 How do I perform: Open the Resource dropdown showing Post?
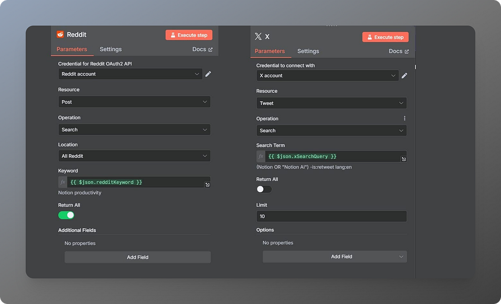(135, 102)
